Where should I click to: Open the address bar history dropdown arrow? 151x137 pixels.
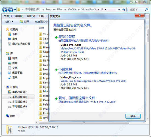(x=119, y=10)
